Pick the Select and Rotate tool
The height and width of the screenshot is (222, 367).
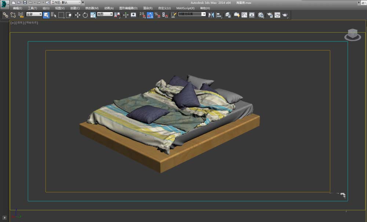coord(85,15)
